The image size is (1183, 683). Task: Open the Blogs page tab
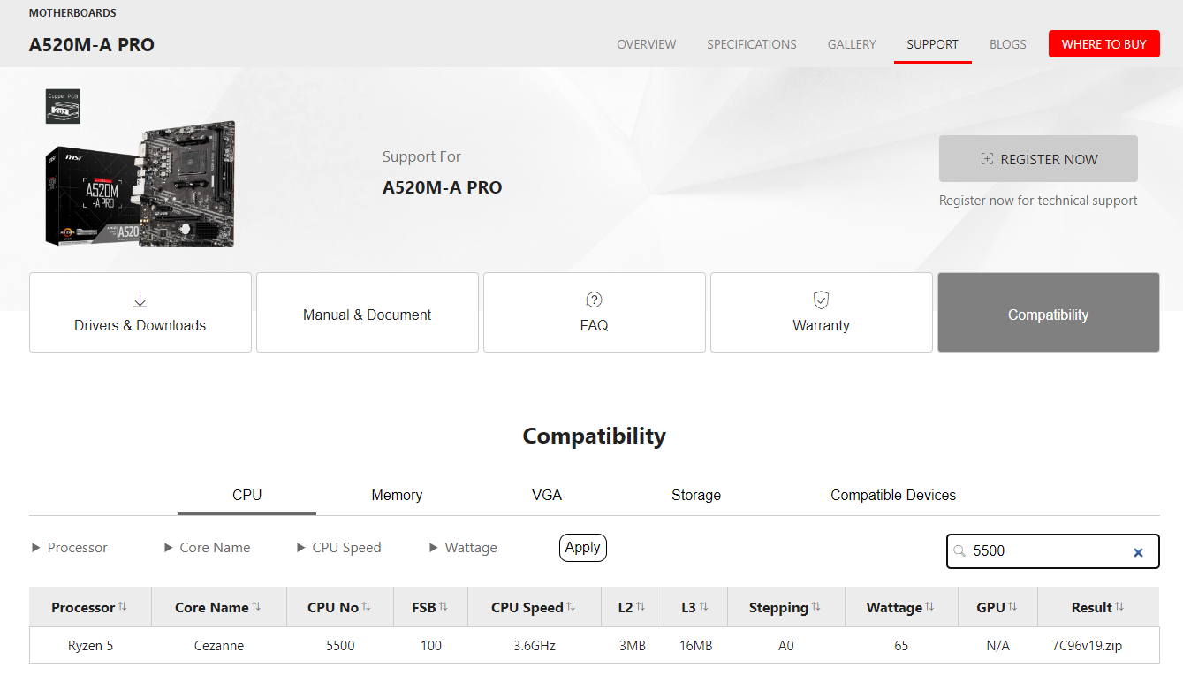tap(1008, 44)
